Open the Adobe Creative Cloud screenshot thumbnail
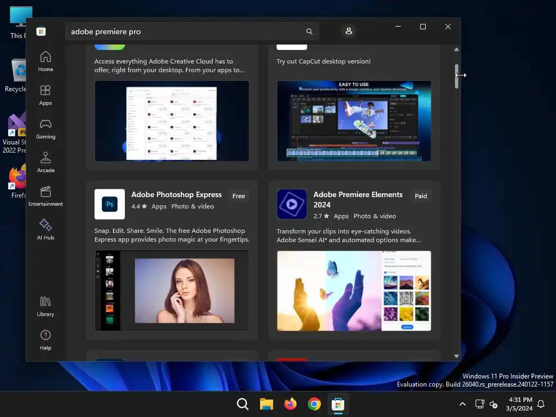This screenshot has height=417, width=556. tap(172, 121)
